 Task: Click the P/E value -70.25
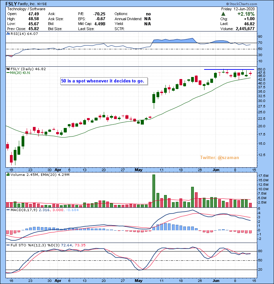click(99, 14)
